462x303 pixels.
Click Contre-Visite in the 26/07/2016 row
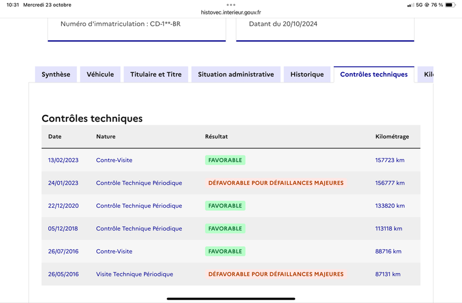[114, 251]
